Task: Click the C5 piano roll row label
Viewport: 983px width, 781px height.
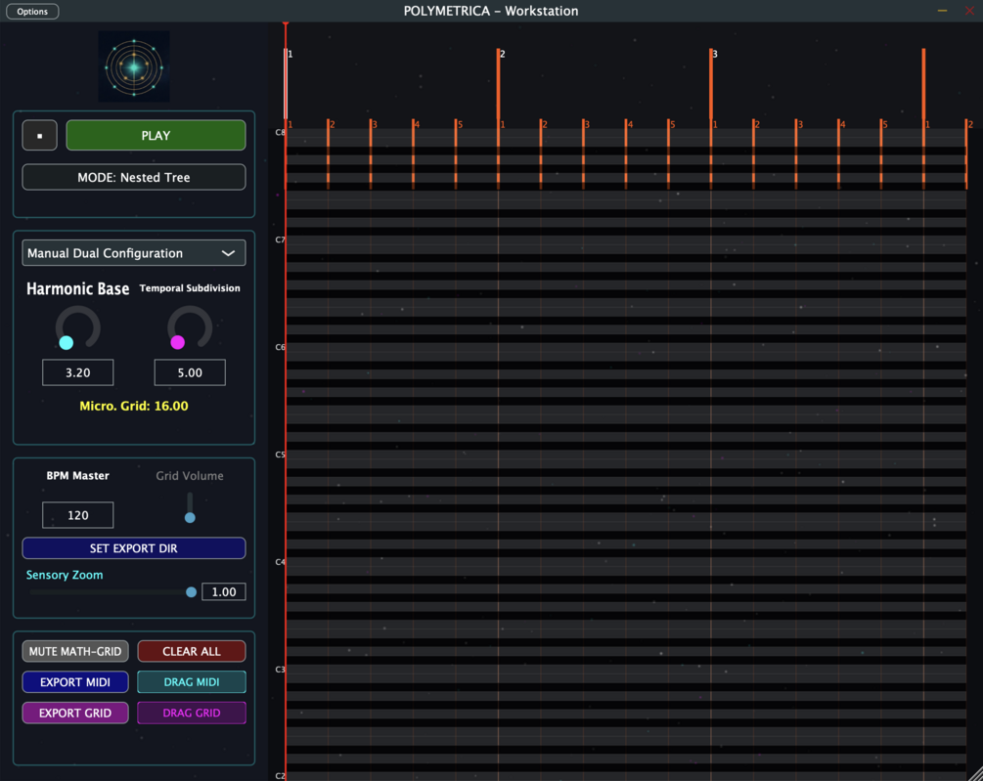Action: 280,455
